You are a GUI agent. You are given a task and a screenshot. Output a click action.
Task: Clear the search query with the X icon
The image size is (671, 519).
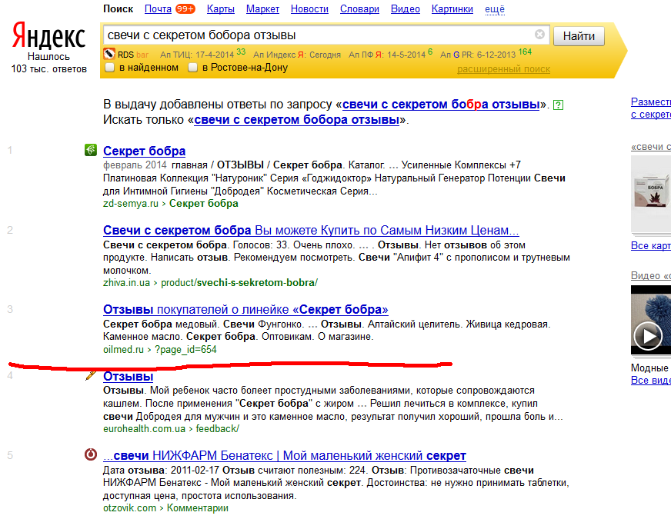(539, 34)
